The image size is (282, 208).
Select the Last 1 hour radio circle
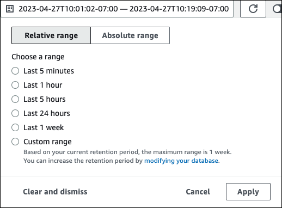(x=15, y=85)
